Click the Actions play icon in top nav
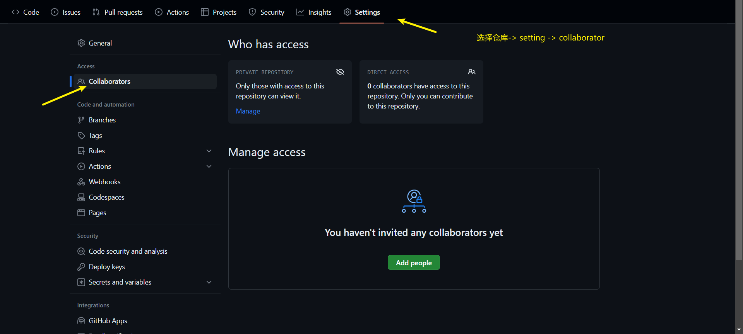This screenshot has height=334, width=743. pyautogui.click(x=159, y=12)
